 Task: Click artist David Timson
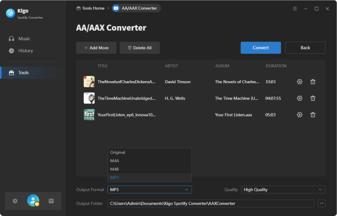coord(177,82)
